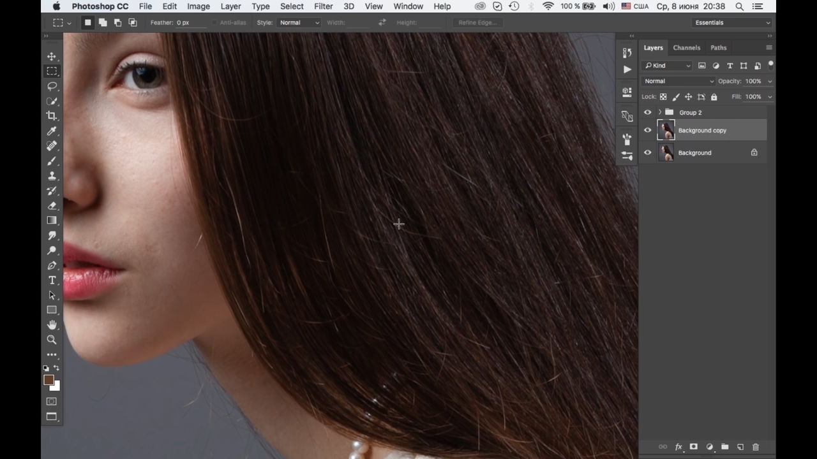817x459 pixels.
Task: Select the Path Selection tool
Action: coord(52,295)
